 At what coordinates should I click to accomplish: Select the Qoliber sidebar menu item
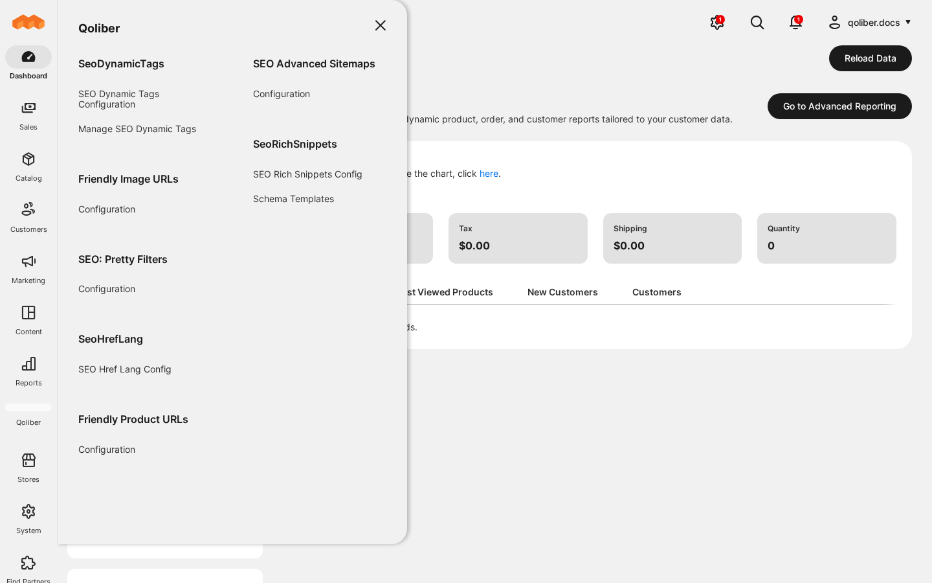(x=28, y=415)
